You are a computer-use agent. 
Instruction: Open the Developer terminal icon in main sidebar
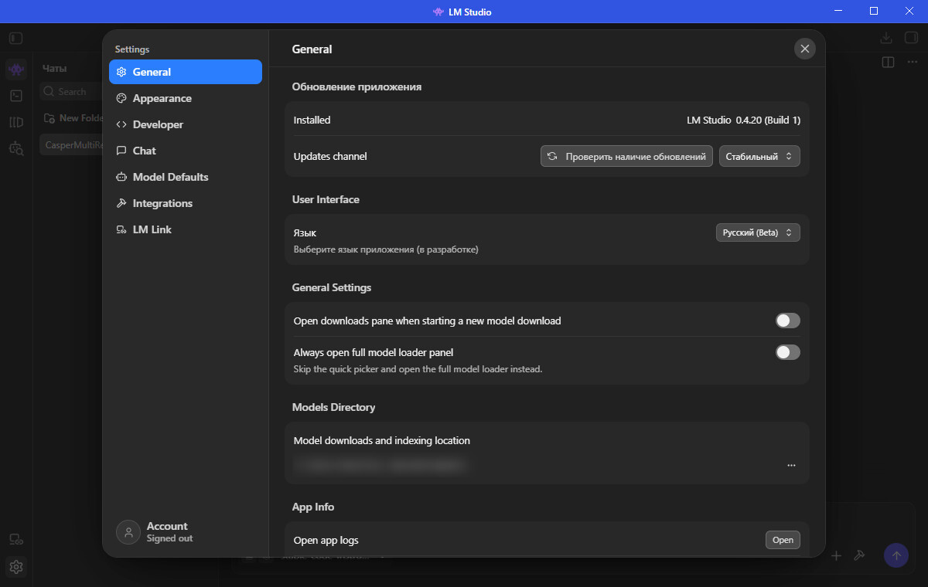16,96
